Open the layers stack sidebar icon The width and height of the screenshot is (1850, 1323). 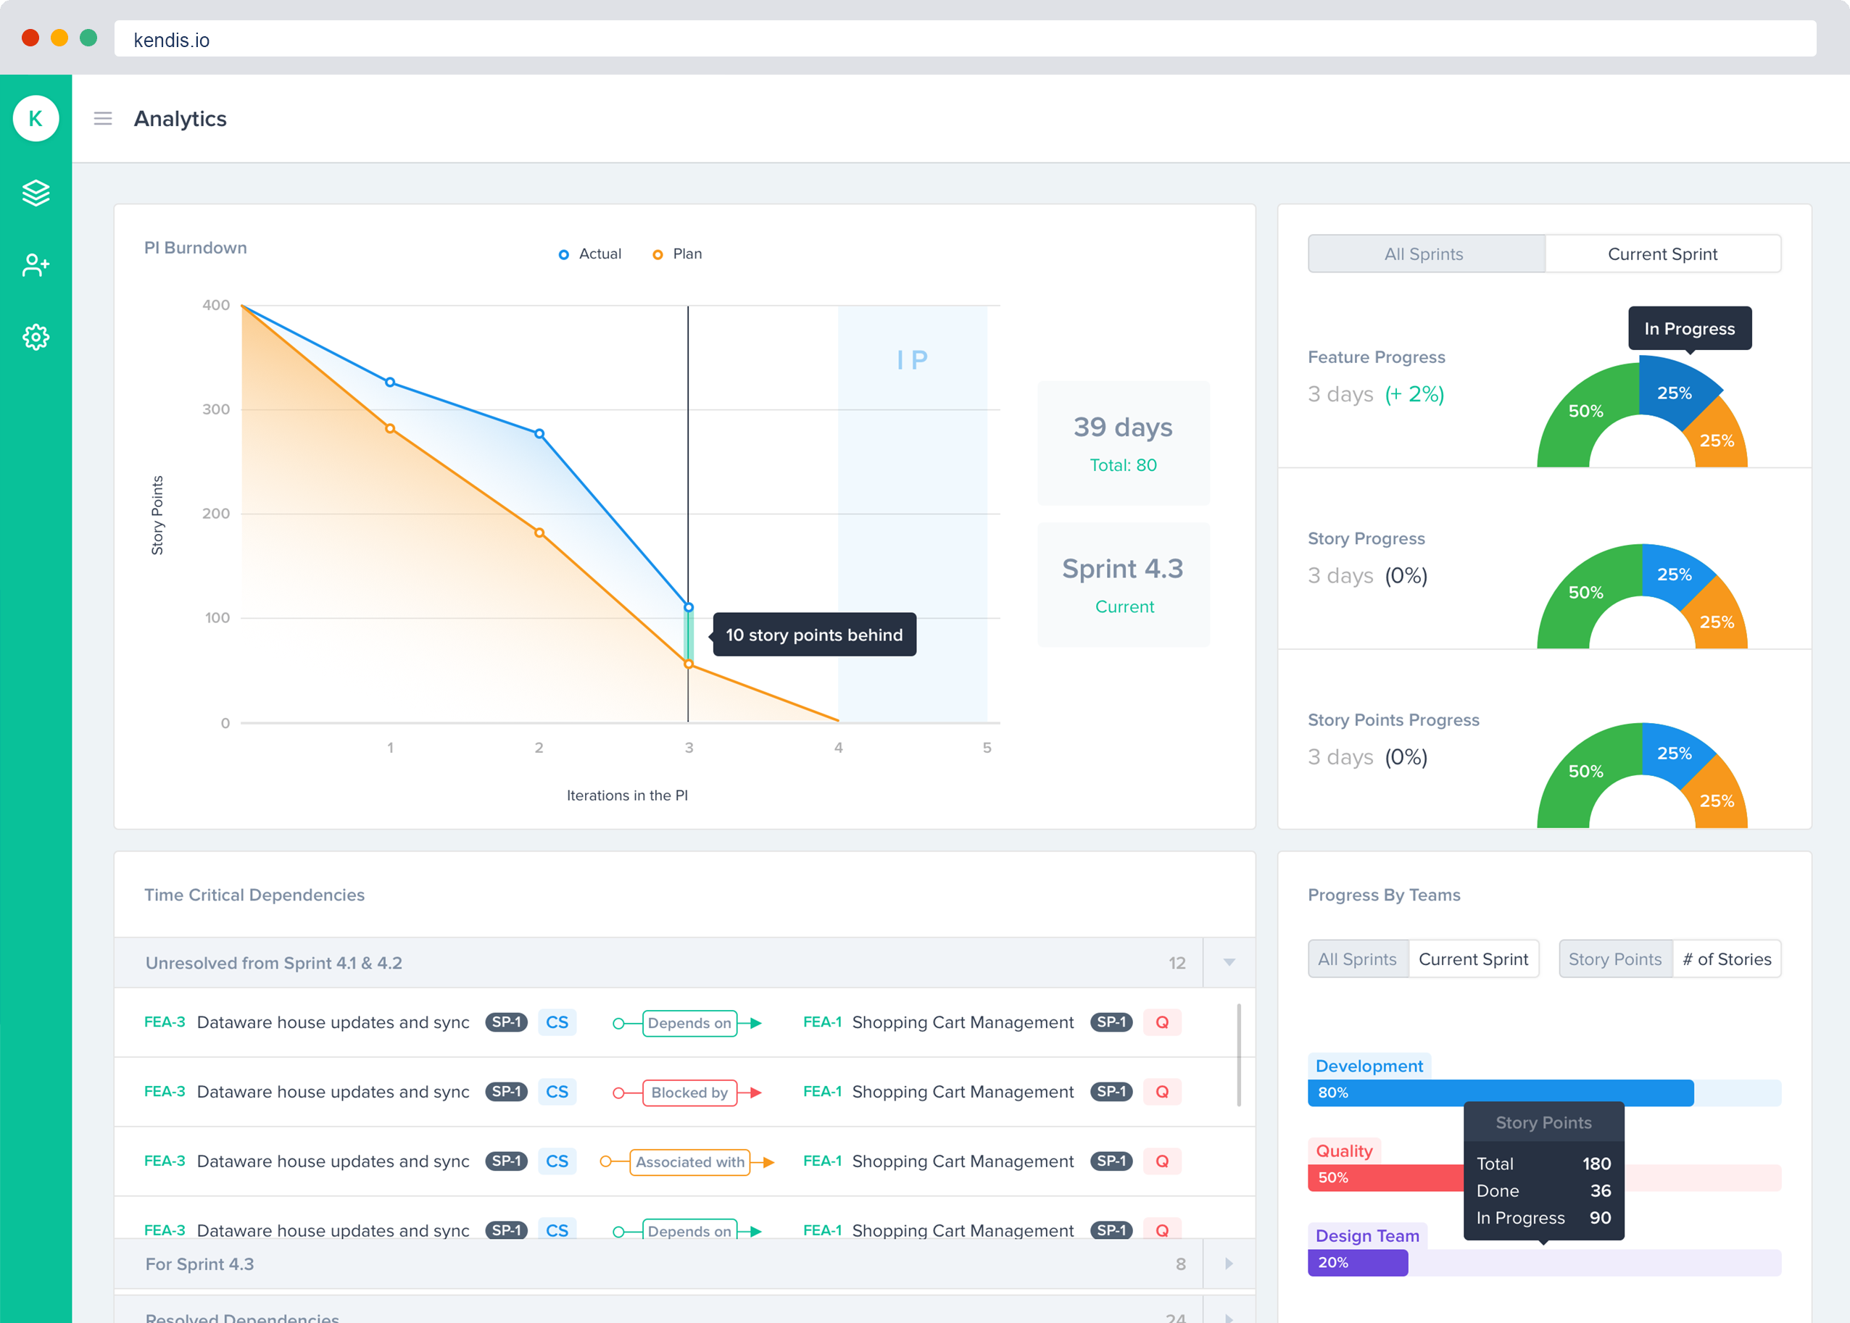(36, 193)
